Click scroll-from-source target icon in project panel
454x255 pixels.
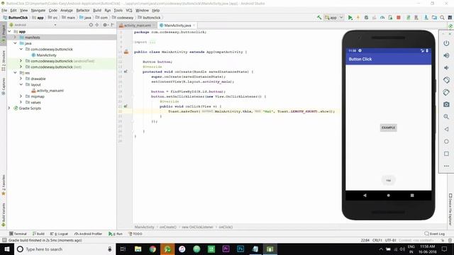tap(91, 25)
